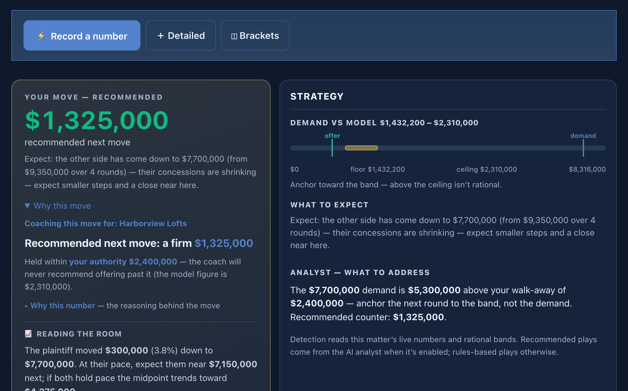Click the large $1,325,000 recommended figure
Screen dimensions: 628x391
click(97, 120)
